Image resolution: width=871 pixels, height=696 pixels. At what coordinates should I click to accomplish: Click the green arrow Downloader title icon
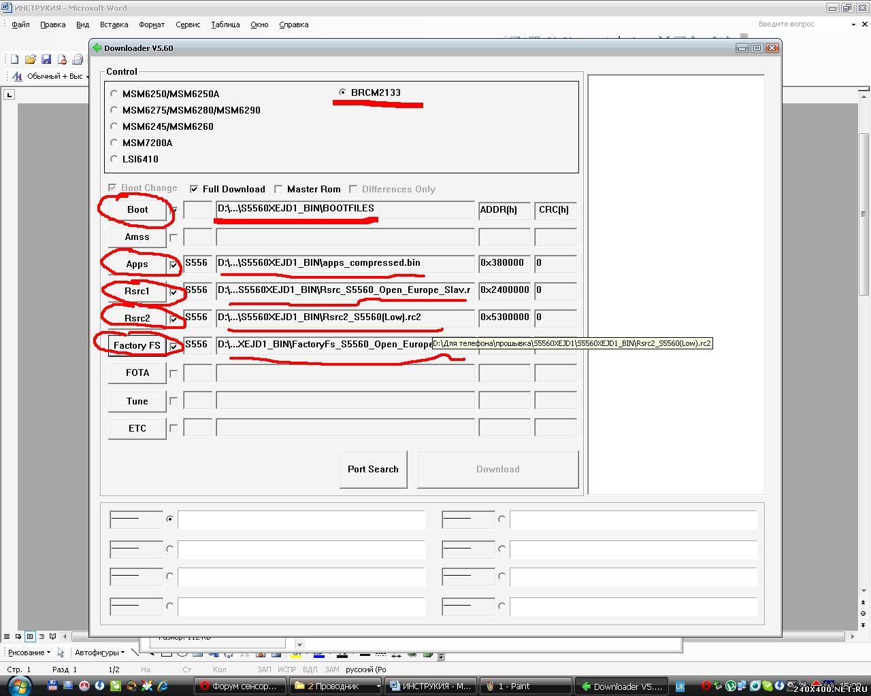tap(97, 48)
